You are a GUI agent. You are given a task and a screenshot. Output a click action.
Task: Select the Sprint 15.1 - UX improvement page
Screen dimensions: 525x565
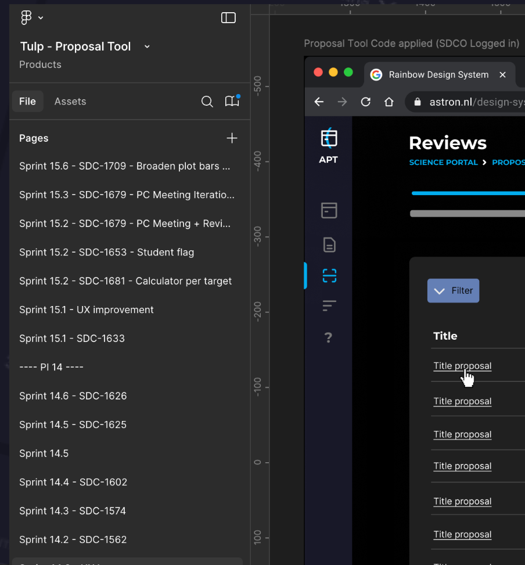86,310
